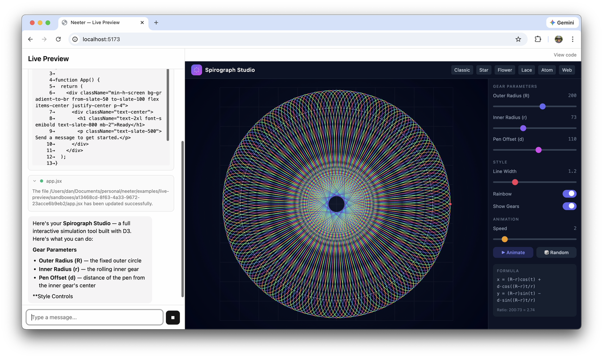This screenshot has width=603, height=358.
Task: Open the Chrome profile avatar
Action: pyautogui.click(x=558, y=39)
